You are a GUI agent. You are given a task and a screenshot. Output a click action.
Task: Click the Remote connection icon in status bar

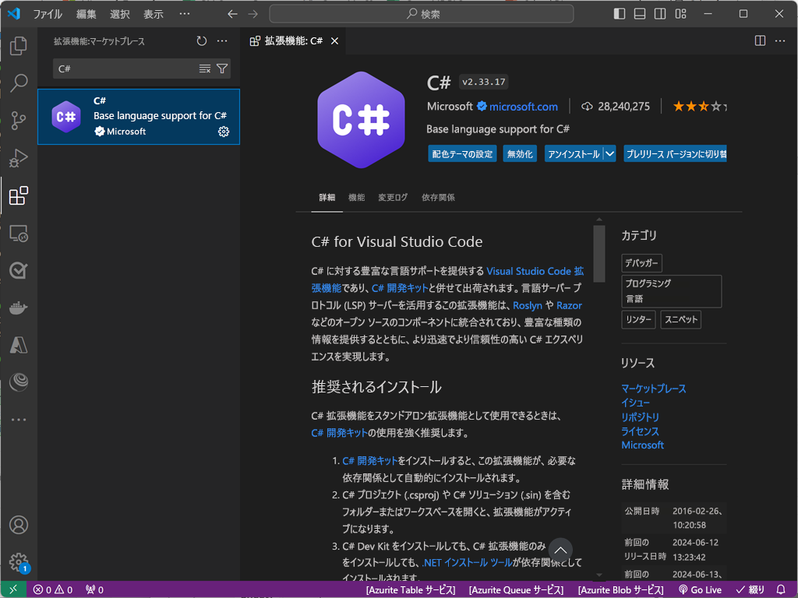pos(12,590)
